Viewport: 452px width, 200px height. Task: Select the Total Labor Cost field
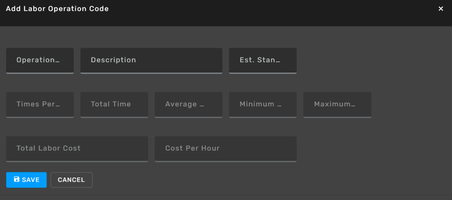(77, 149)
